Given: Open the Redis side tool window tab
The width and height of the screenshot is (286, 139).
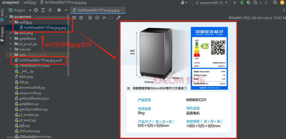Looking at the screenshot, I should (2, 15).
